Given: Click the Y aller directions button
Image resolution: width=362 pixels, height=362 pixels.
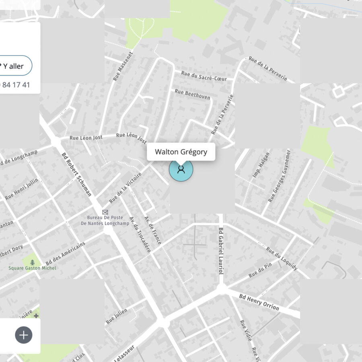Looking at the screenshot, I should point(13,66).
